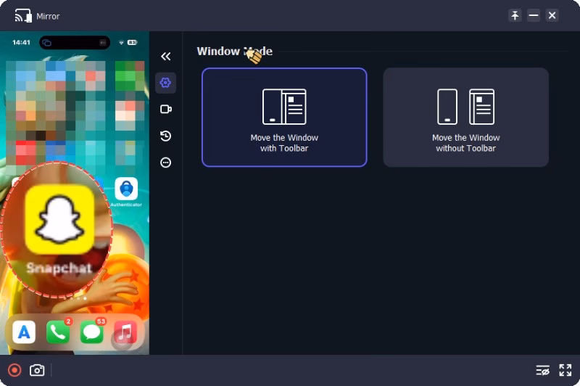
Task: Minimize the Mirror window
Action: [x=534, y=15]
